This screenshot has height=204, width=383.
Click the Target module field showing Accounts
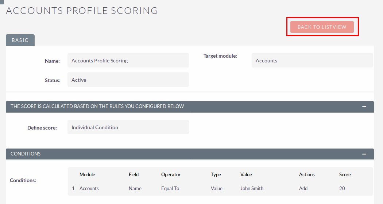[312, 60]
